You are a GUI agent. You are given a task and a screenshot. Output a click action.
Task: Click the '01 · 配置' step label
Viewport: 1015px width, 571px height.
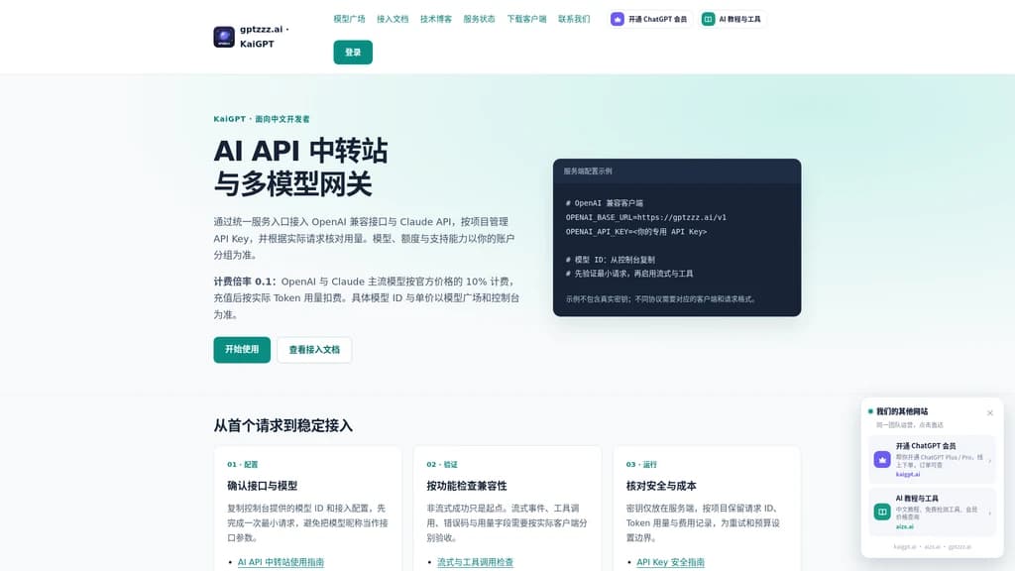pyautogui.click(x=243, y=464)
